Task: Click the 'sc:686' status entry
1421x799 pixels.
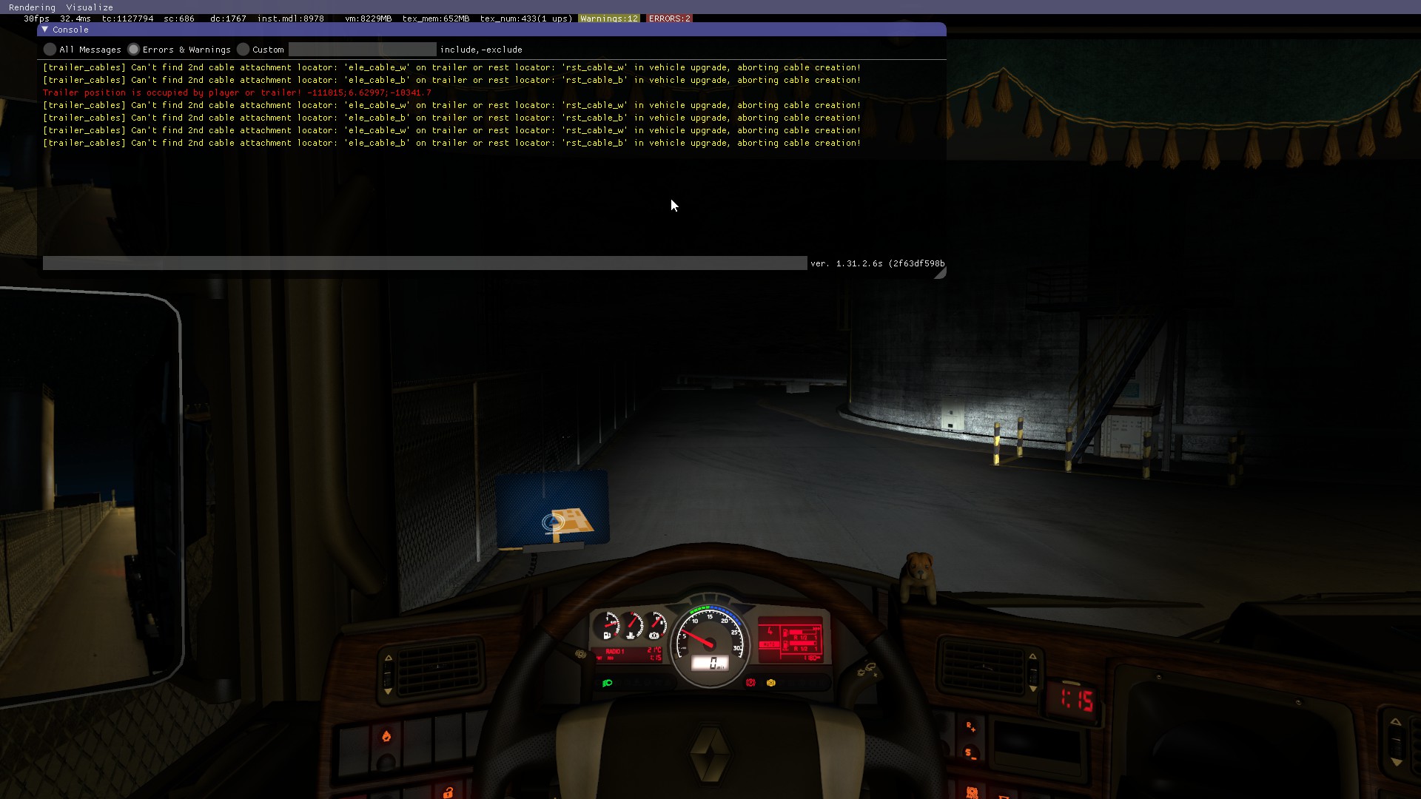Action: [179, 18]
